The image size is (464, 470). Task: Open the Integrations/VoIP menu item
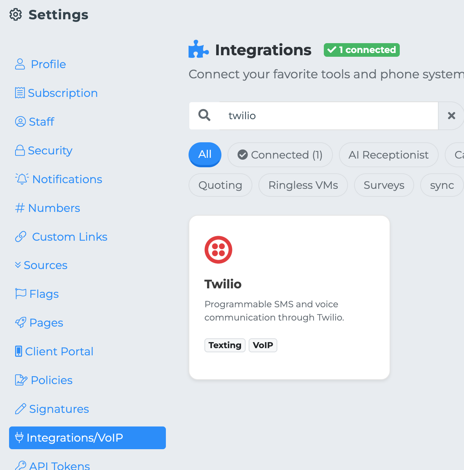point(87,438)
